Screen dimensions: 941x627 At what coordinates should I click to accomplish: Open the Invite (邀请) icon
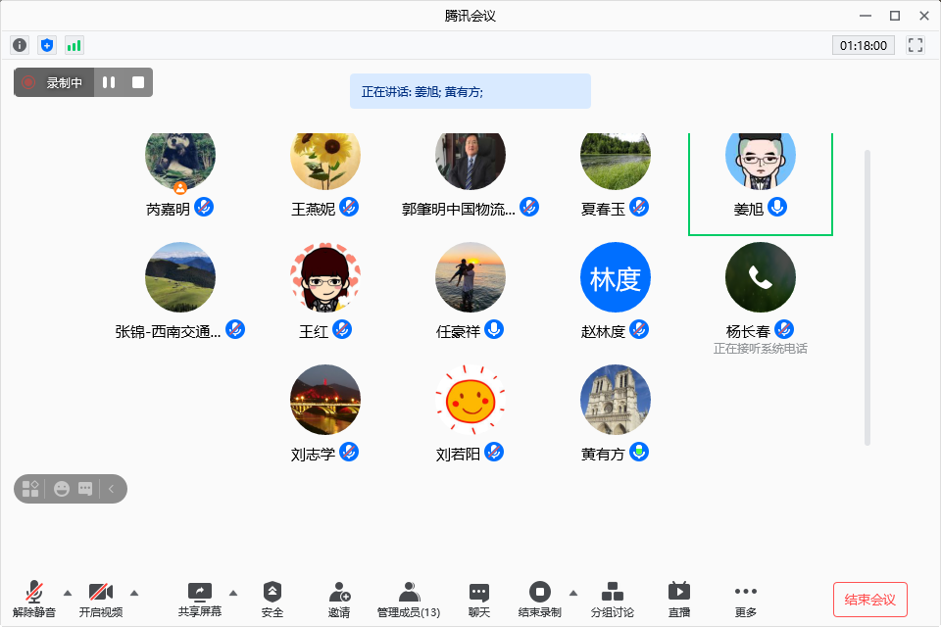[x=339, y=598]
